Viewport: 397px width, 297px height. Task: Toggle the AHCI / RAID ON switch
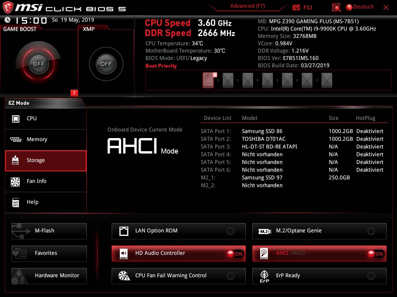375,254
